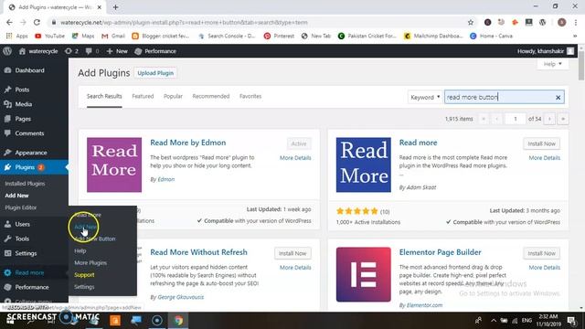Image resolution: width=585 pixels, height=329 pixels.
Task: Open Read More by Edmon title
Action: 188,143
